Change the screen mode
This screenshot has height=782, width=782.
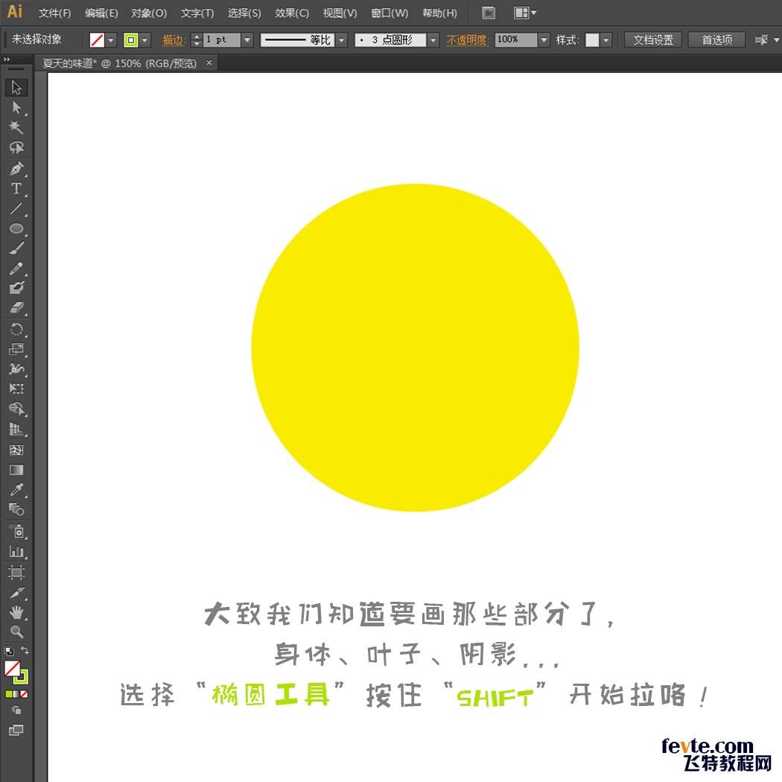tap(16, 731)
